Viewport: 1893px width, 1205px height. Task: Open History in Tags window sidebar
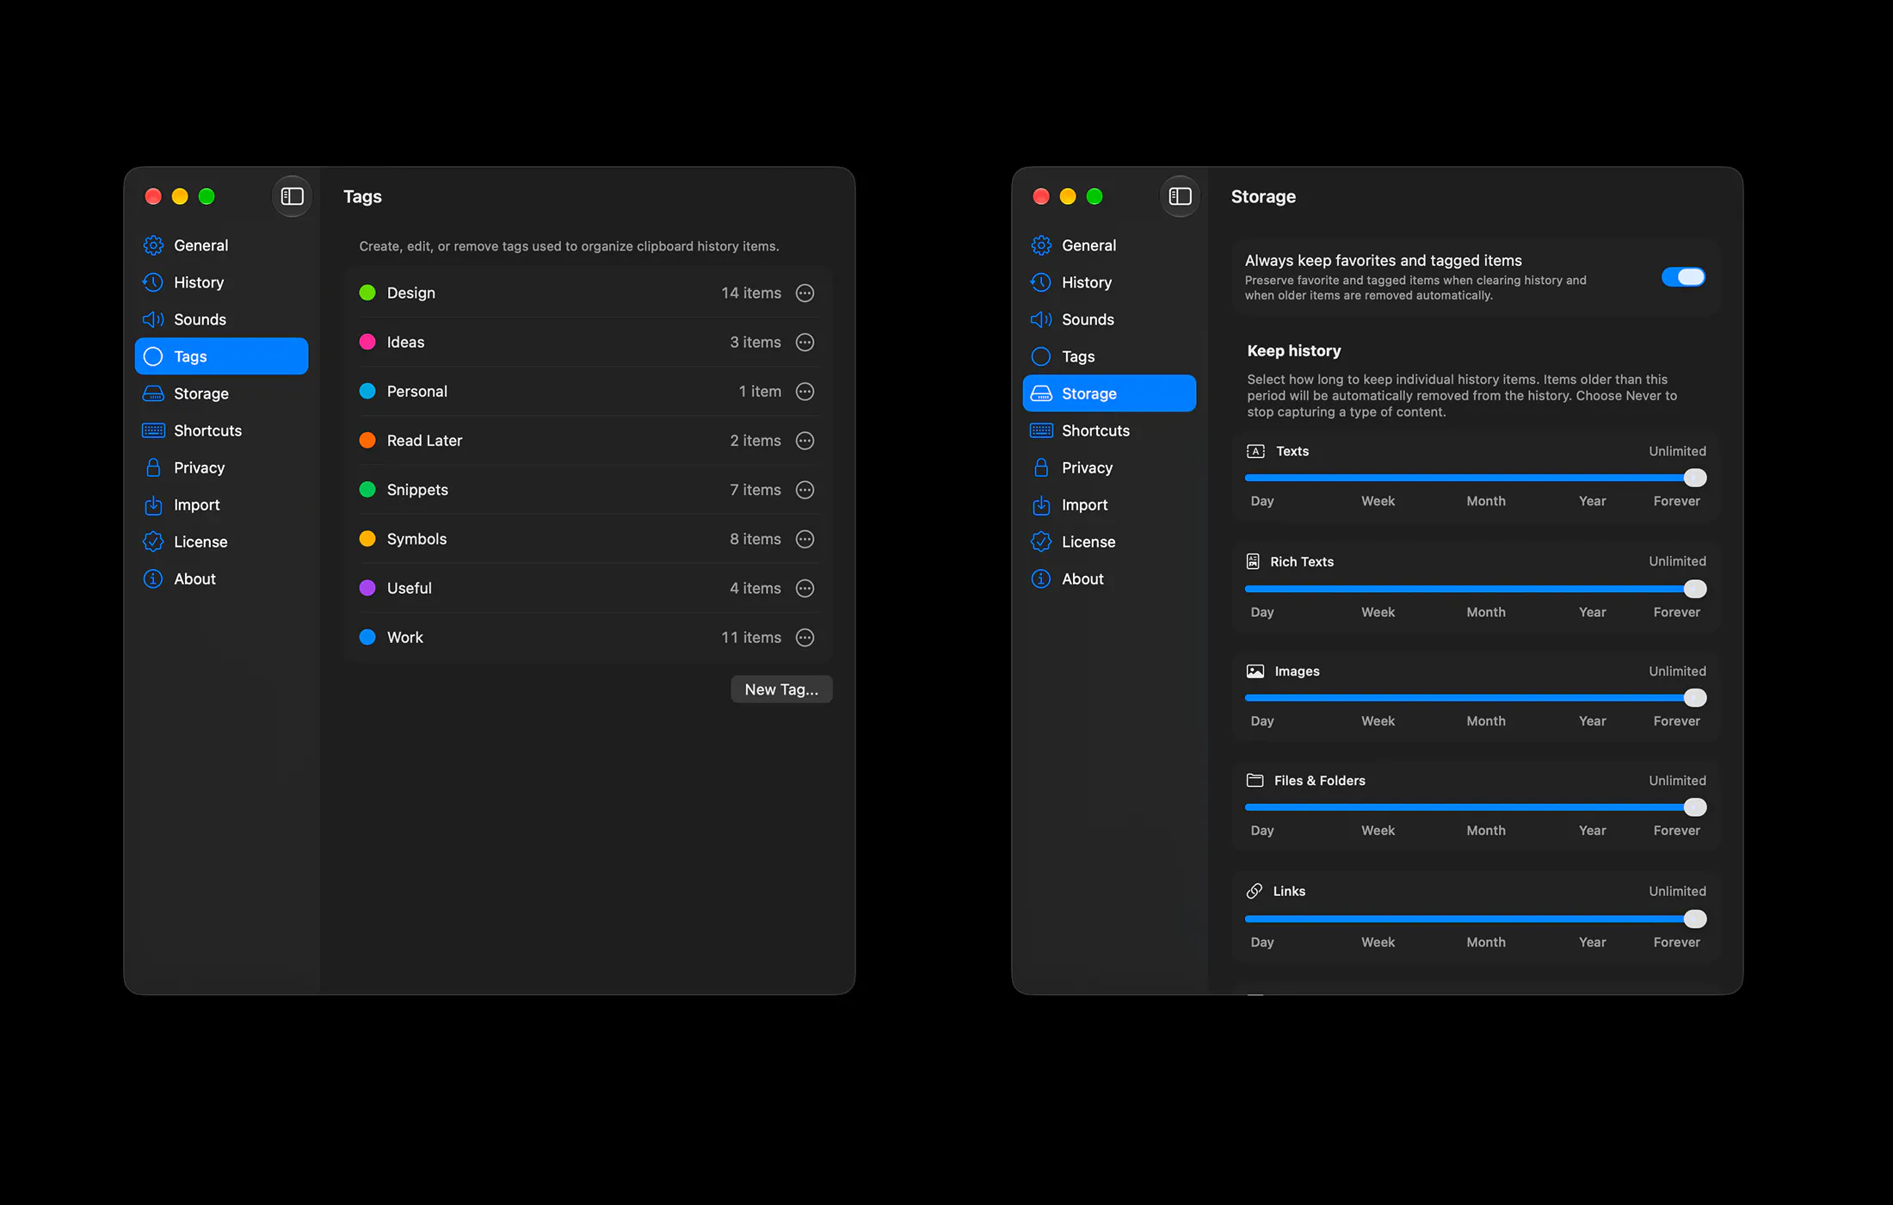click(x=221, y=282)
